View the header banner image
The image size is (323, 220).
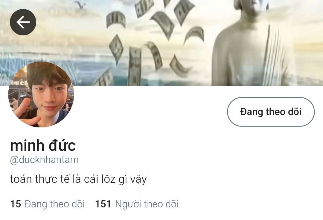[161, 43]
